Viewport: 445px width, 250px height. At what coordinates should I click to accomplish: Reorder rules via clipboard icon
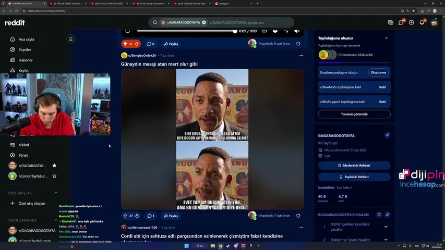click(x=379, y=215)
